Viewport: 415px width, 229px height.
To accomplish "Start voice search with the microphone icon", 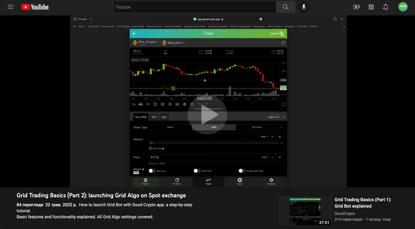I will tap(304, 7).
